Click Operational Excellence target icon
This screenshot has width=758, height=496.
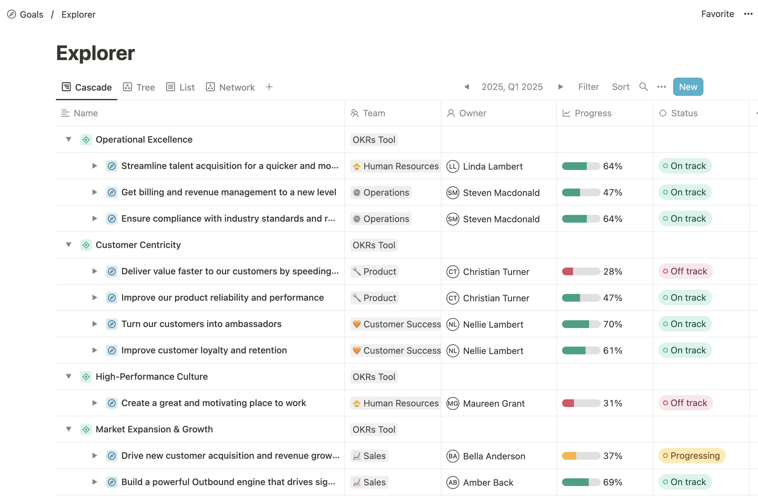coord(86,139)
